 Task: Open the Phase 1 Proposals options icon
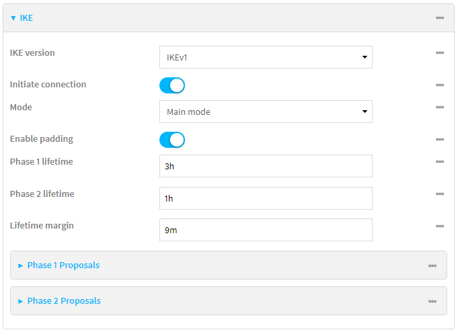coord(432,266)
